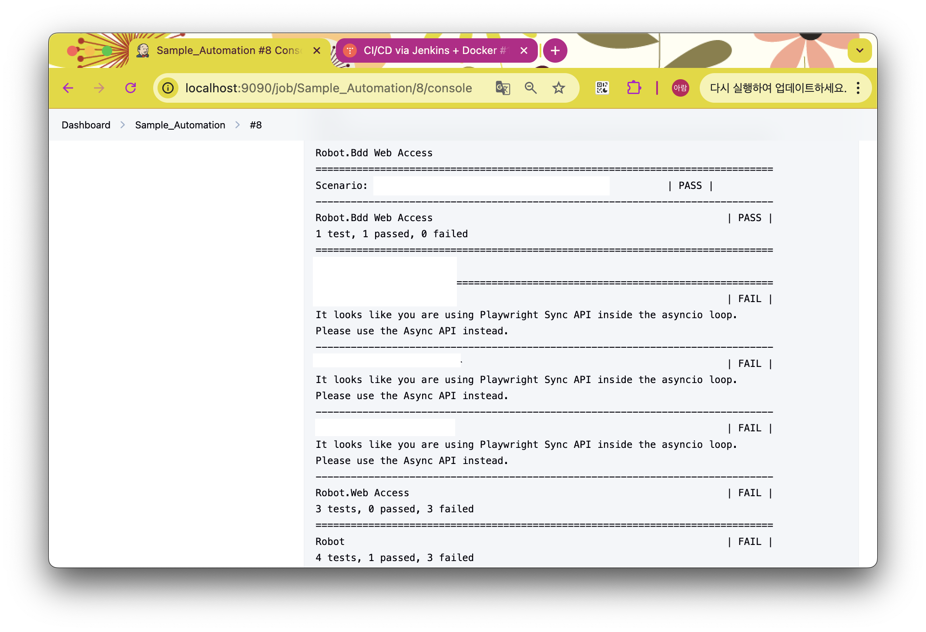926x632 pixels.
Task: Open the site info icon in the address bar
Action: (x=168, y=88)
